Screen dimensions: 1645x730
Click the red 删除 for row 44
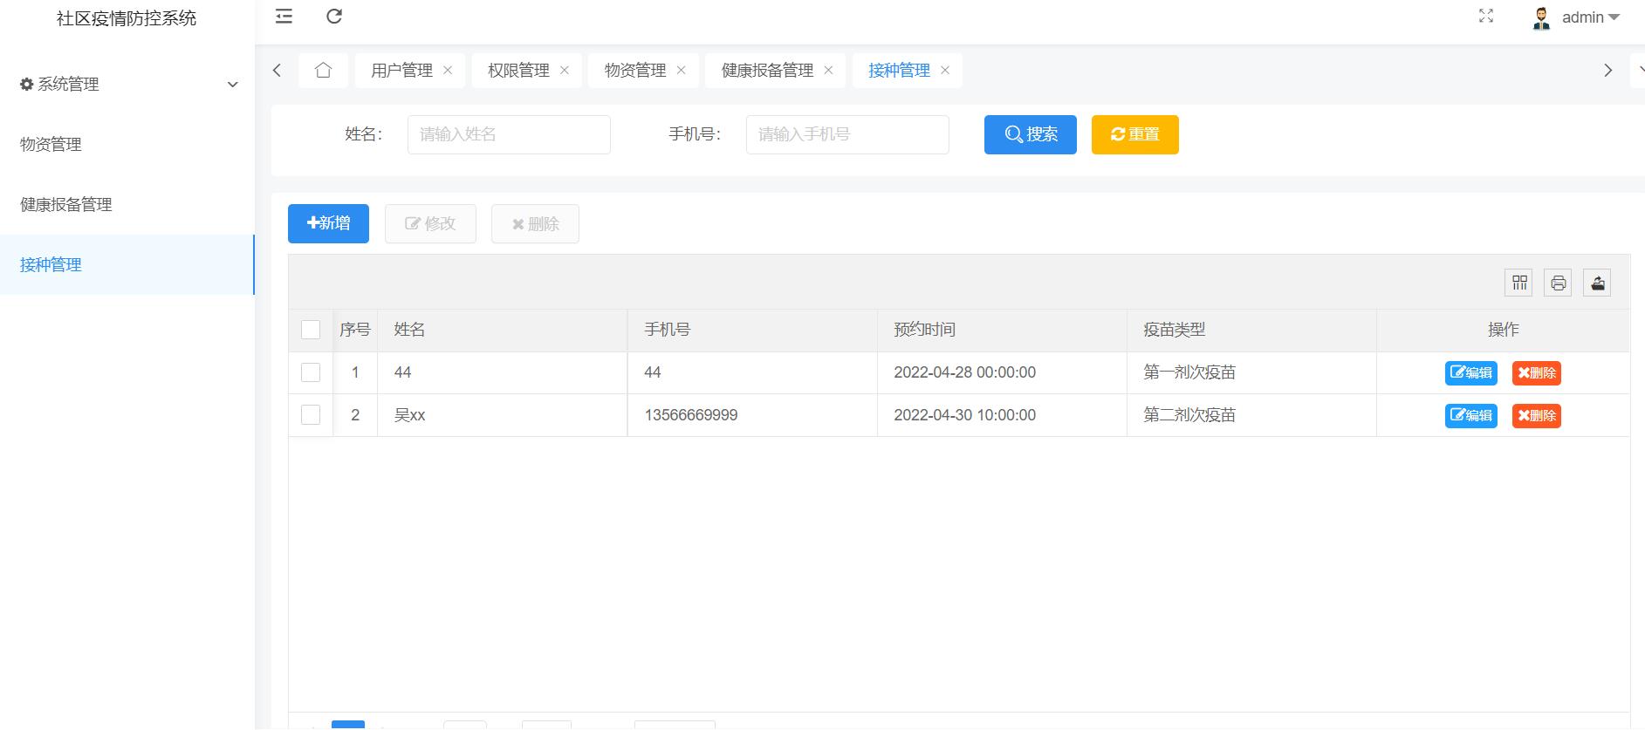[1537, 373]
